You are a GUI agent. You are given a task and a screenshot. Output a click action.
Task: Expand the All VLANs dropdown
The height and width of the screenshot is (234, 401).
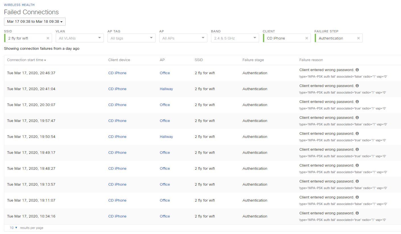click(x=80, y=38)
